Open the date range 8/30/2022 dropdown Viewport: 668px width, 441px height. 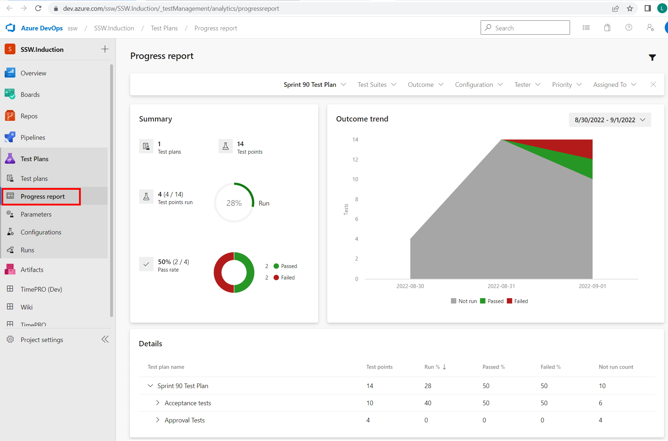pos(610,120)
